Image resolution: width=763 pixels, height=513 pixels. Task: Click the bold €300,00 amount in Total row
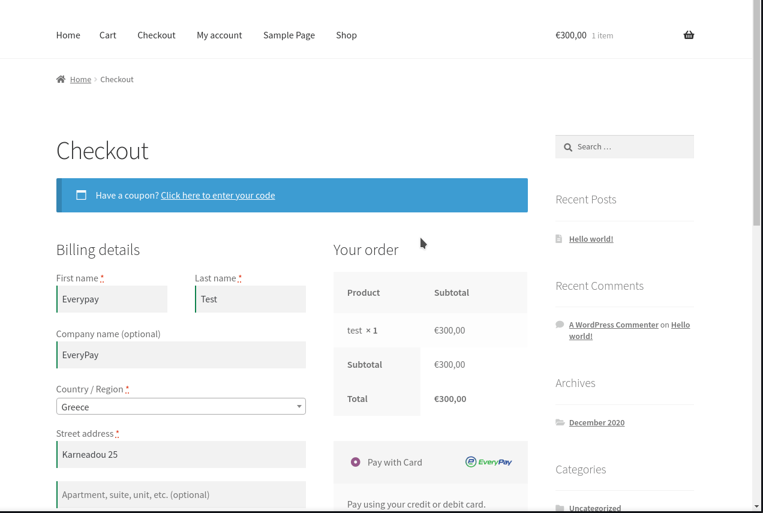tap(450, 398)
